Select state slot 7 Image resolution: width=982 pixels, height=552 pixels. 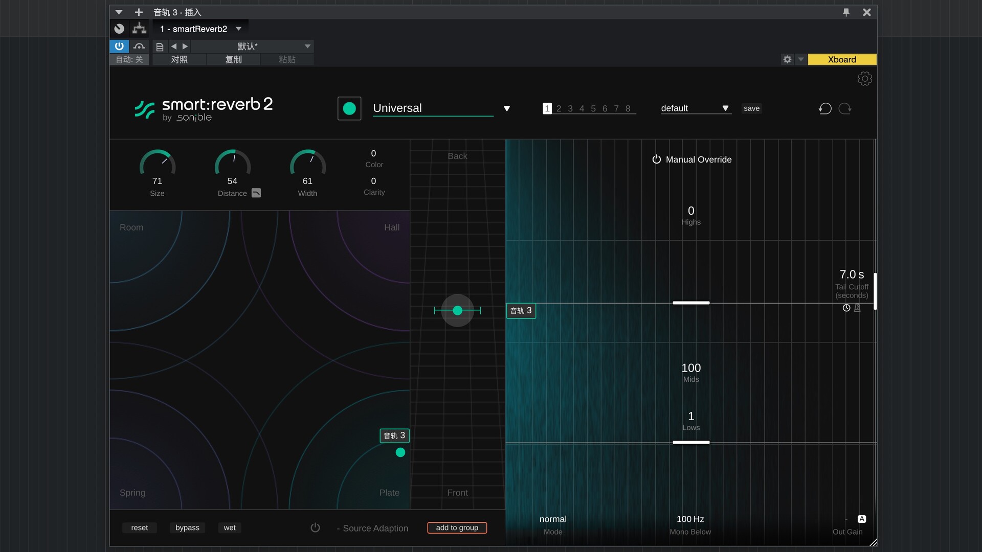click(x=616, y=108)
